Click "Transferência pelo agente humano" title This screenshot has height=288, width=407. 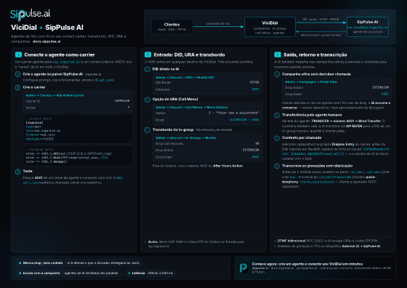coord(312,115)
